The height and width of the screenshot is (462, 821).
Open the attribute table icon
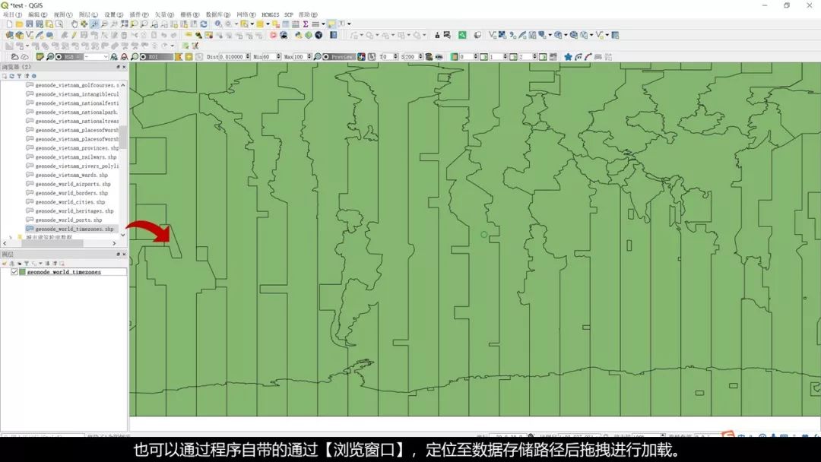click(x=286, y=24)
